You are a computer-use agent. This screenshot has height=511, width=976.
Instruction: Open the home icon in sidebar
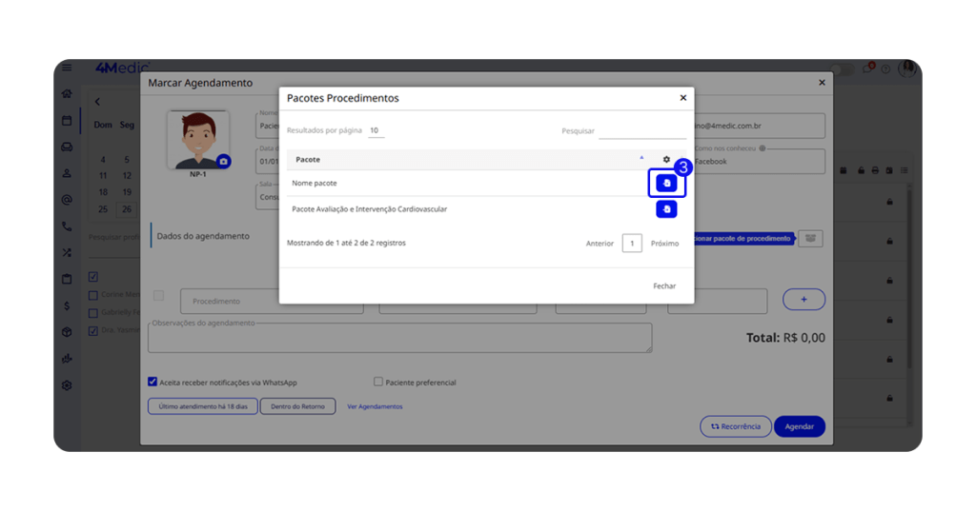pyautogui.click(x=67, y=94)
